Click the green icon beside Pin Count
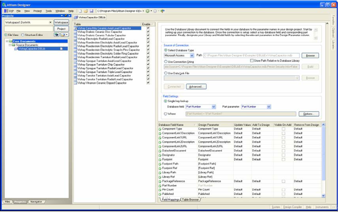Image resolution: width=338 pixels, height=212 pixels. coord(160,190)
